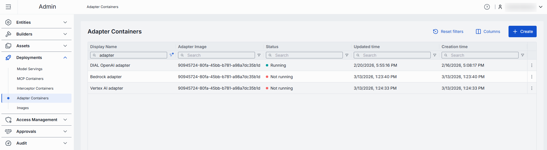Open the Status column filter icon

point(347,55)
